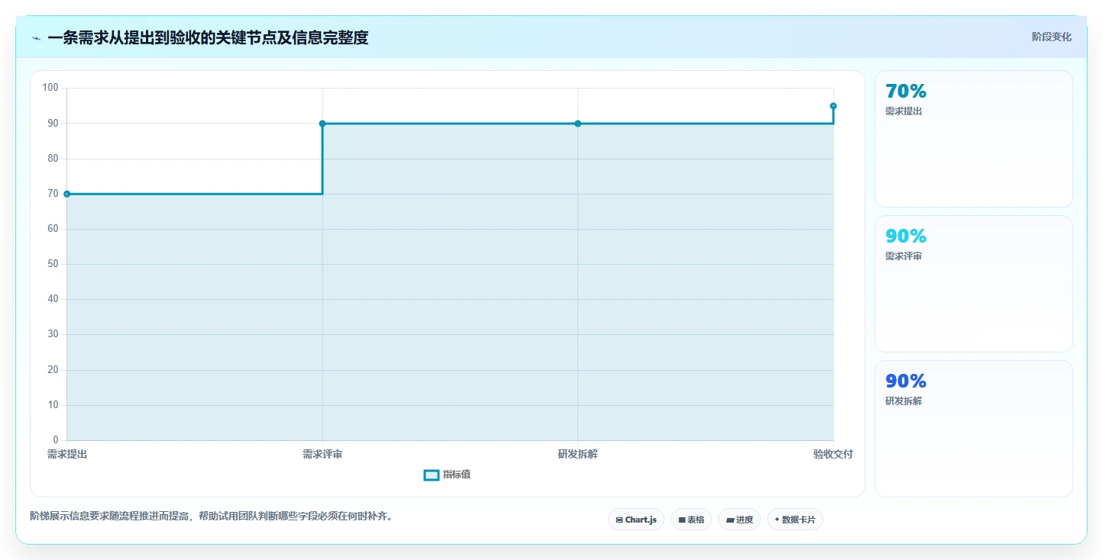Click the 研发拆解 x-axis label
The width and height of the screenshot is (1103, 560).
click(x=577, y=454)
